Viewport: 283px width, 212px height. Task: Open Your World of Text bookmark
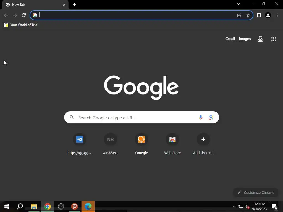tap(20, 25)
